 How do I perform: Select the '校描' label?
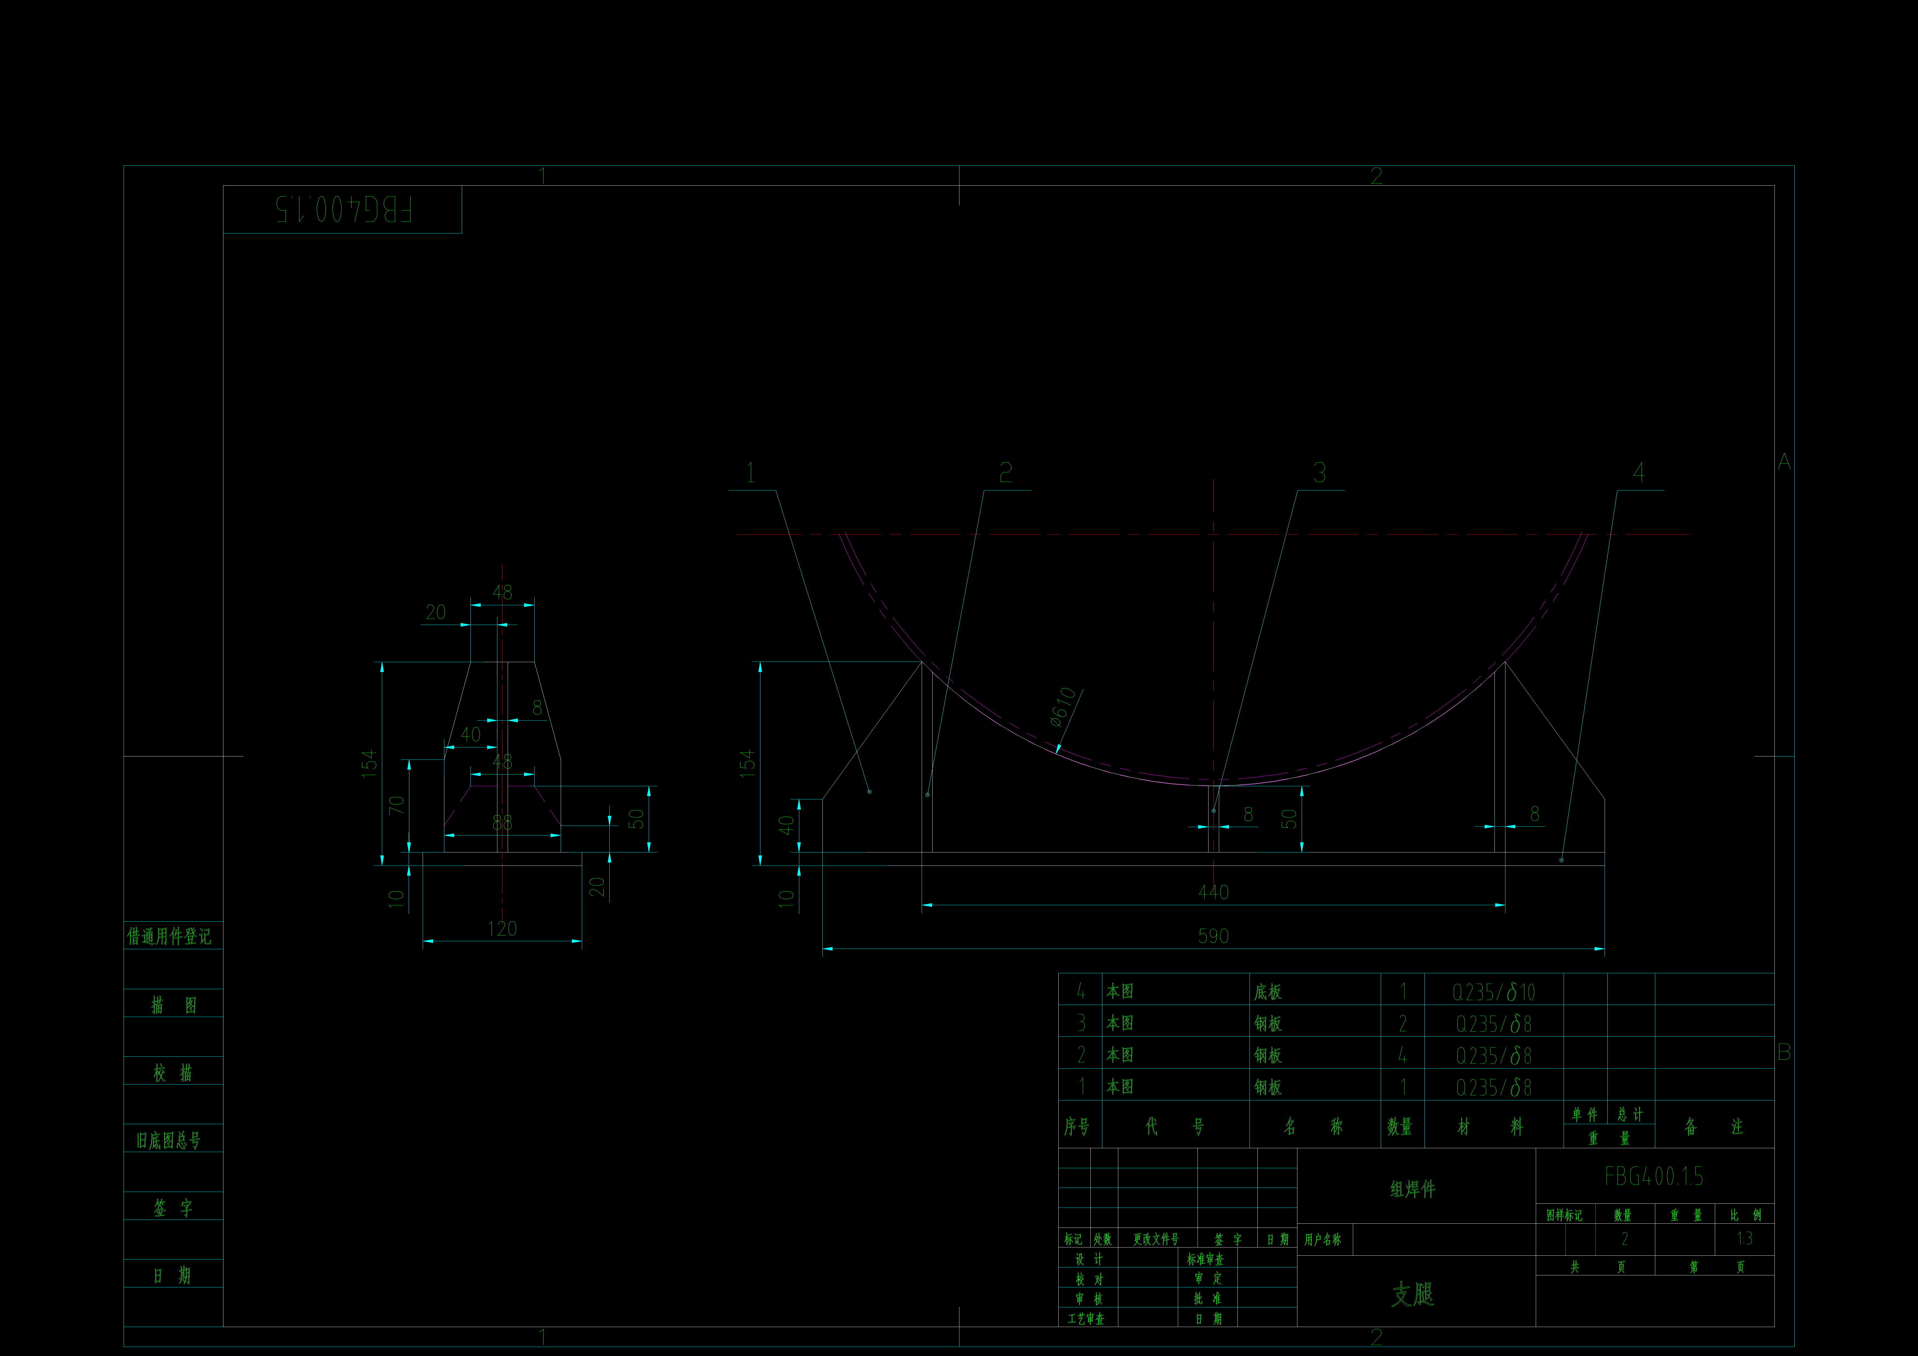point(173,1073)
